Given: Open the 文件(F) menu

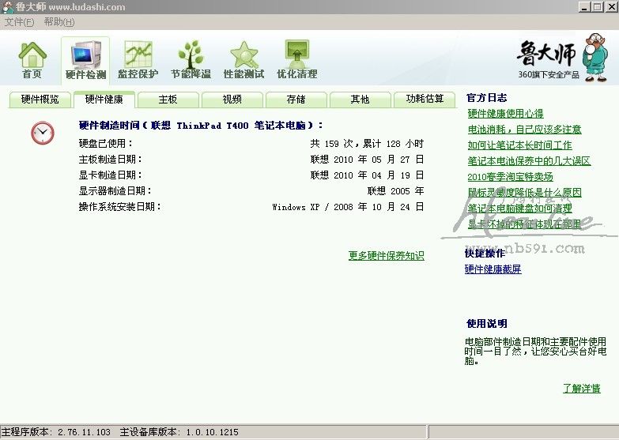Looking at the screenshot, I should [19, 22].
